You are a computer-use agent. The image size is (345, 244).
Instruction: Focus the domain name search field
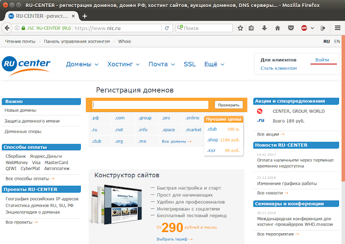click(x=150, y=105)
